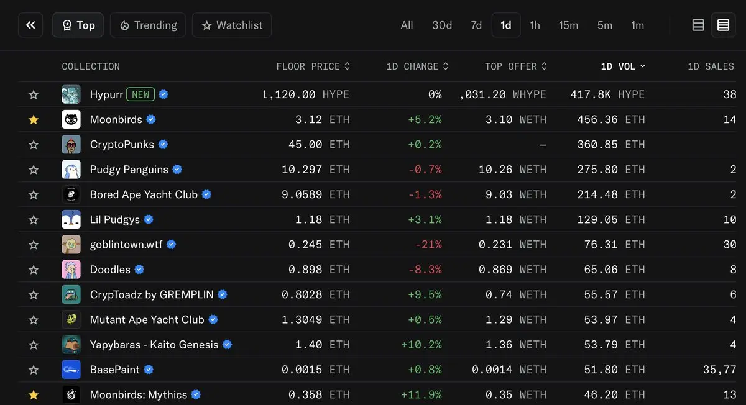
Task: Select the Trending tab
Action: 148,25
